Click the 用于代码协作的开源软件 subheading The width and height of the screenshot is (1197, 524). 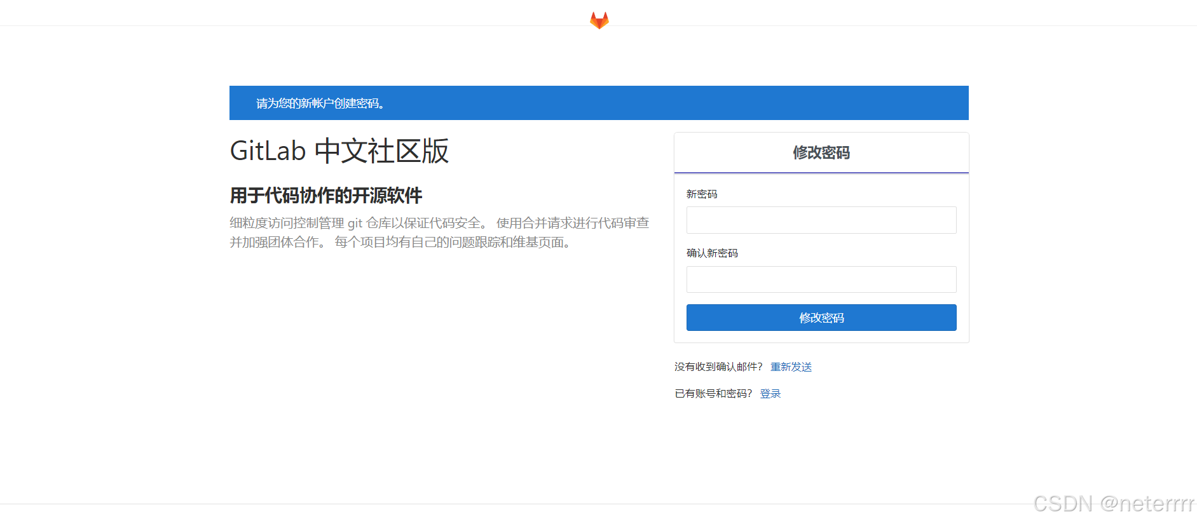click(x=326, y=196)
